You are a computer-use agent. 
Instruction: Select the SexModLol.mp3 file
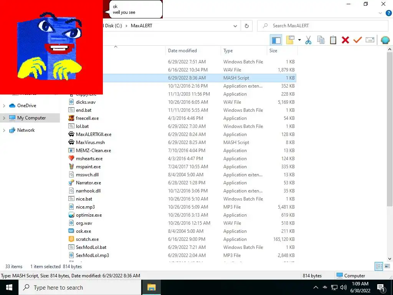(92, 255)
